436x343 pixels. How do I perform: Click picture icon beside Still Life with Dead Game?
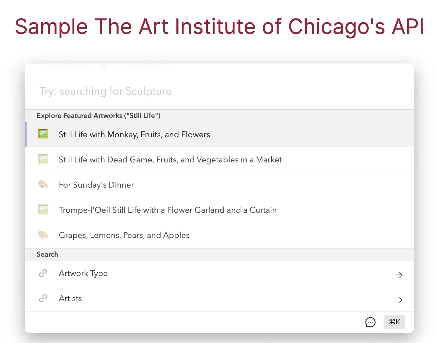click(x=43, y=159)
